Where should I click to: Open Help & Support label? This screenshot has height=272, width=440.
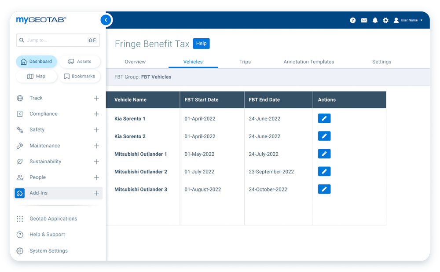pyautogui.click(x=47, y=235)
